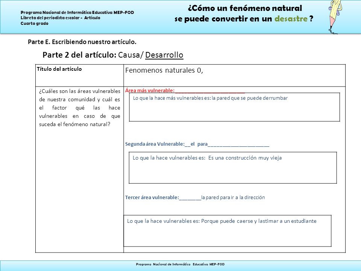
Task: Click the answer 'la pared para ir a la dirección'
Action: click(x=233, y=197)
